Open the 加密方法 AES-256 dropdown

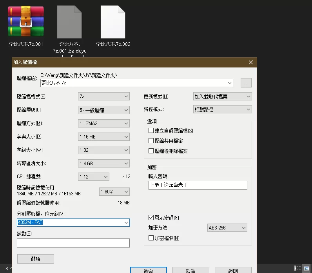coord(227,228)
